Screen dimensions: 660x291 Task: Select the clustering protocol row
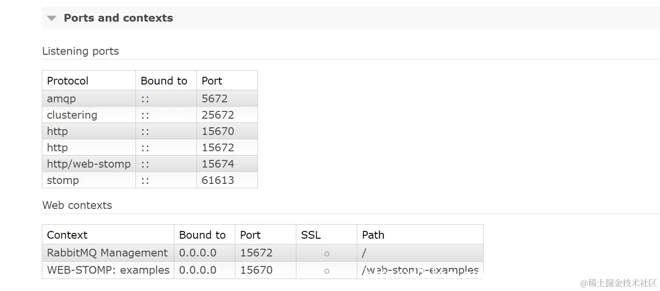[x=150, y=115]
